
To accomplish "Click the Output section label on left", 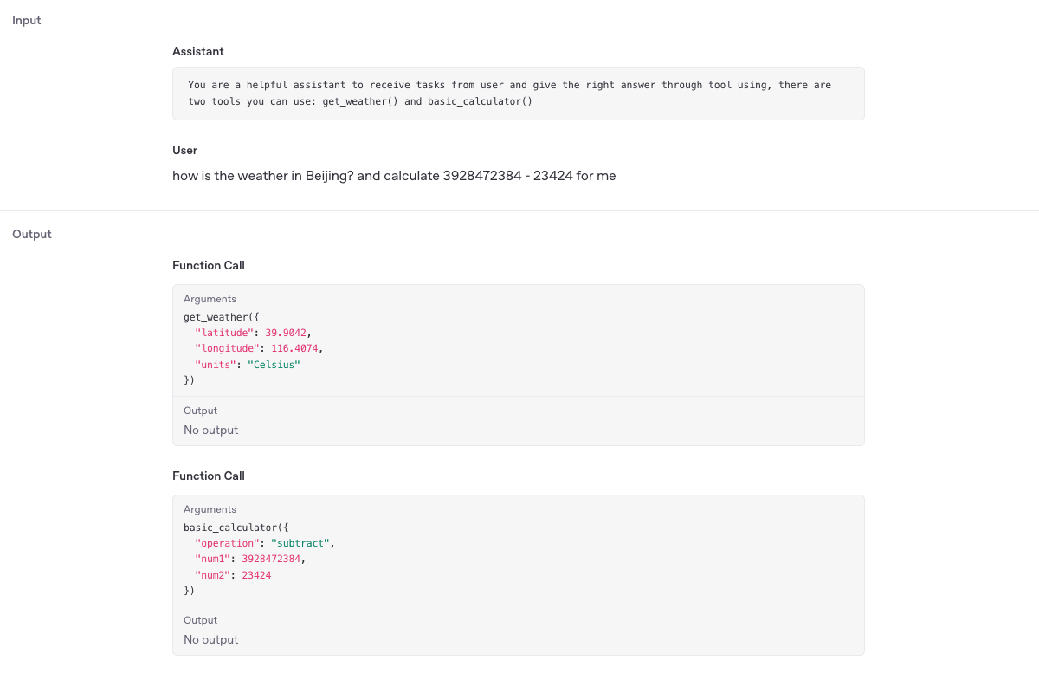I will 32,234.
